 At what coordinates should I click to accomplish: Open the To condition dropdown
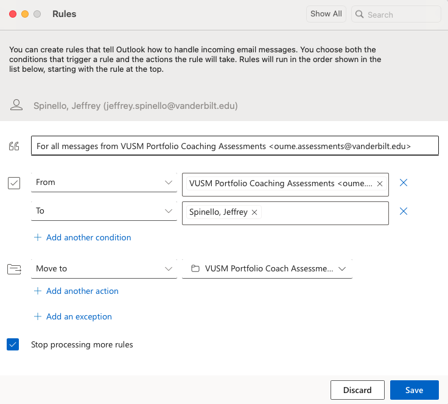(x=103, y=211)
